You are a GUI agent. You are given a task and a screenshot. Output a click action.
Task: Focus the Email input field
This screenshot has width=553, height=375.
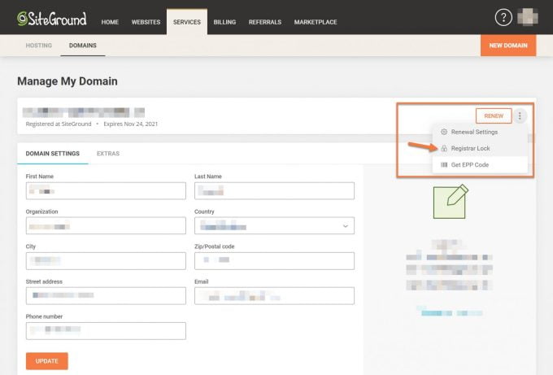[274, 295]
